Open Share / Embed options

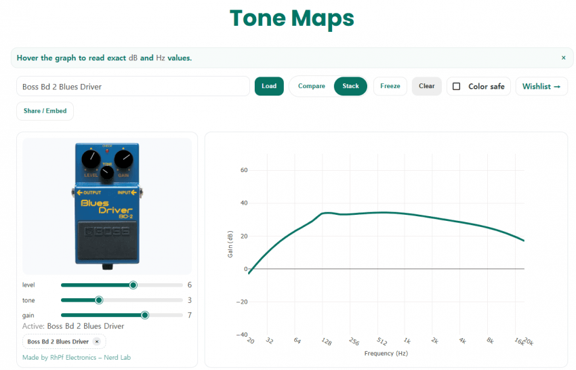pos(45,110)
